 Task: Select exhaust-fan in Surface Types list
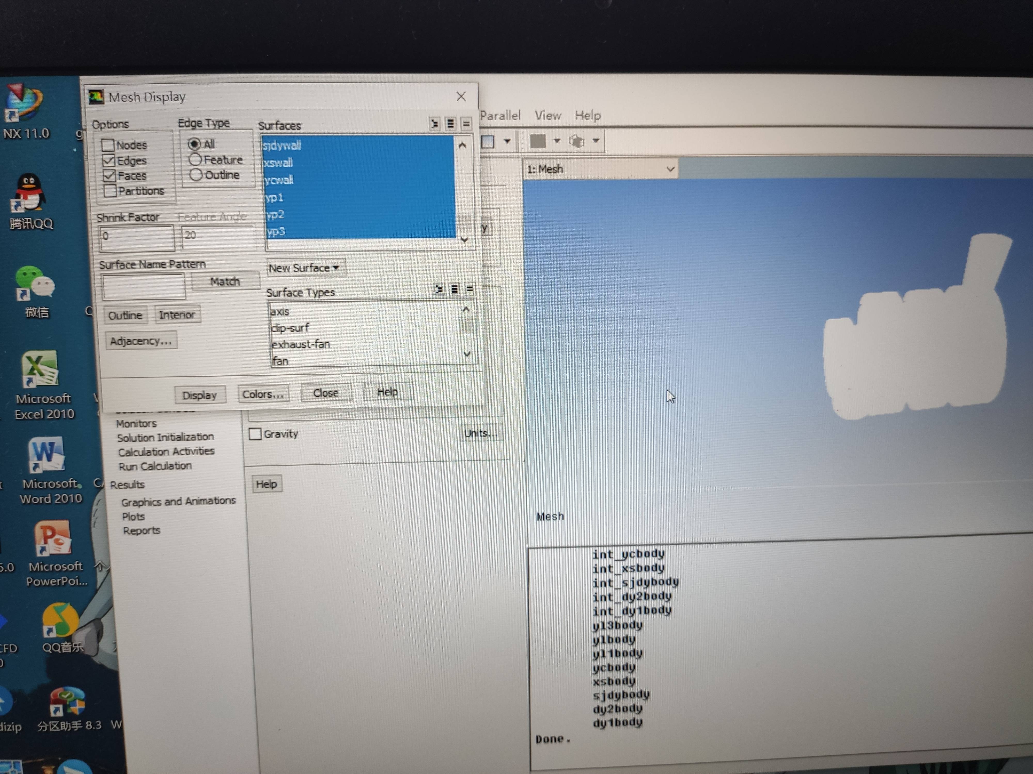coord(365,344)
